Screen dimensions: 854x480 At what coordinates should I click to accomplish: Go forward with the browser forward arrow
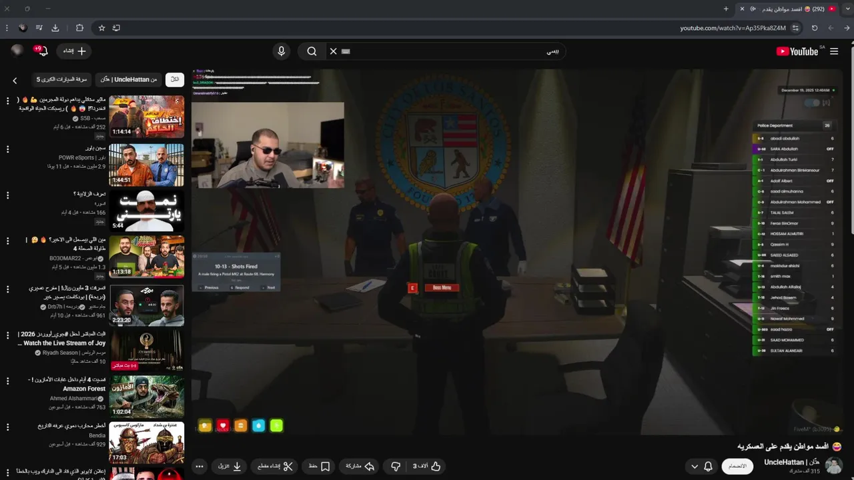[831, 28]
